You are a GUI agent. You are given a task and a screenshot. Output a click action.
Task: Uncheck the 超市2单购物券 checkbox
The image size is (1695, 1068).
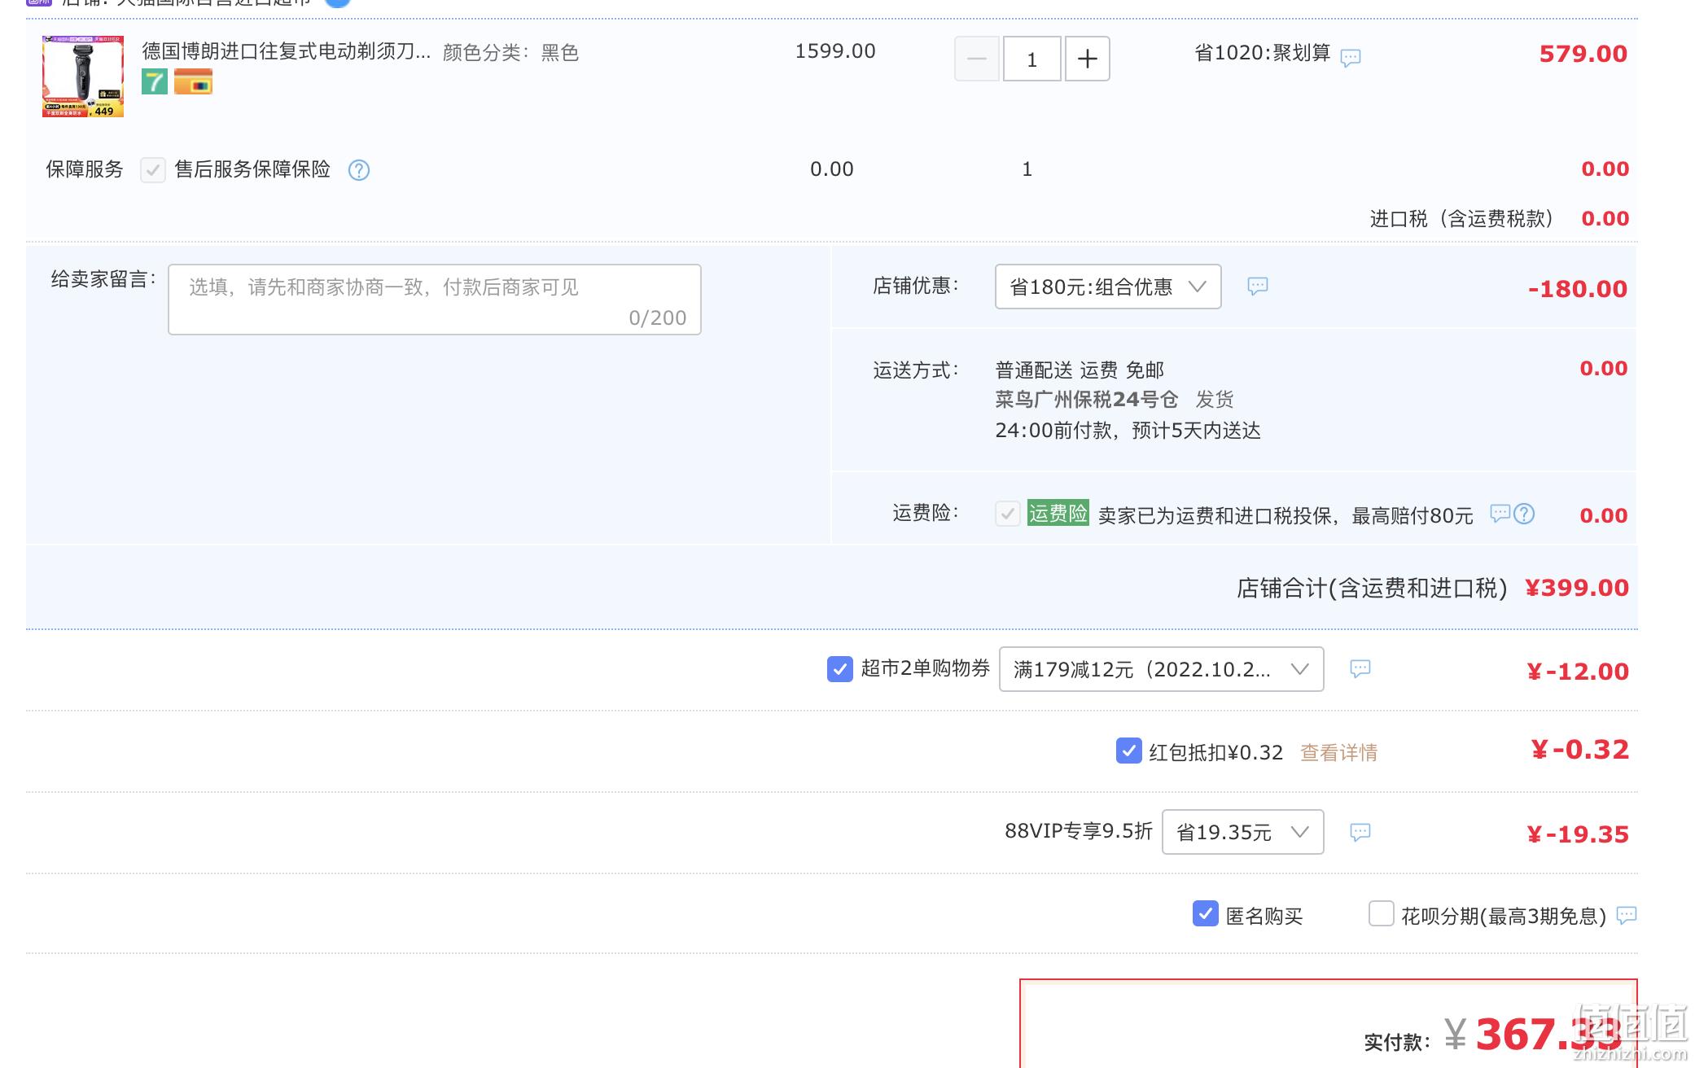840,669
